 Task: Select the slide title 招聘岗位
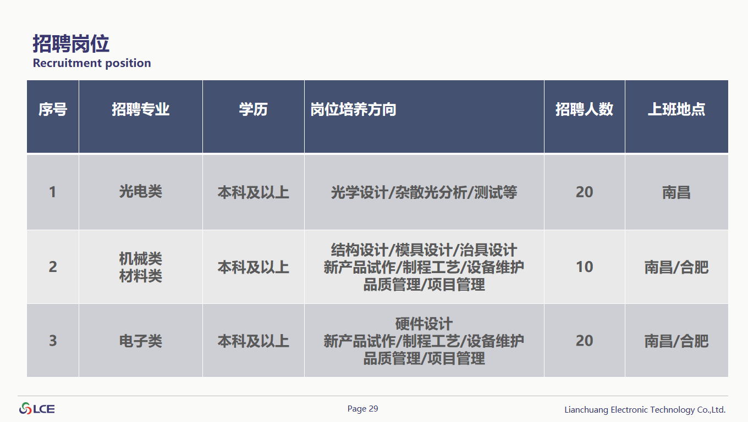pos(71,43)
